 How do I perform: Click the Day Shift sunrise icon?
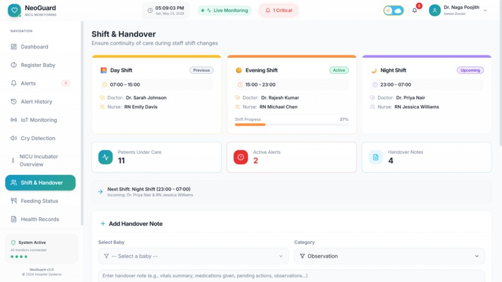pyautogui.click(x=103, y=70)
